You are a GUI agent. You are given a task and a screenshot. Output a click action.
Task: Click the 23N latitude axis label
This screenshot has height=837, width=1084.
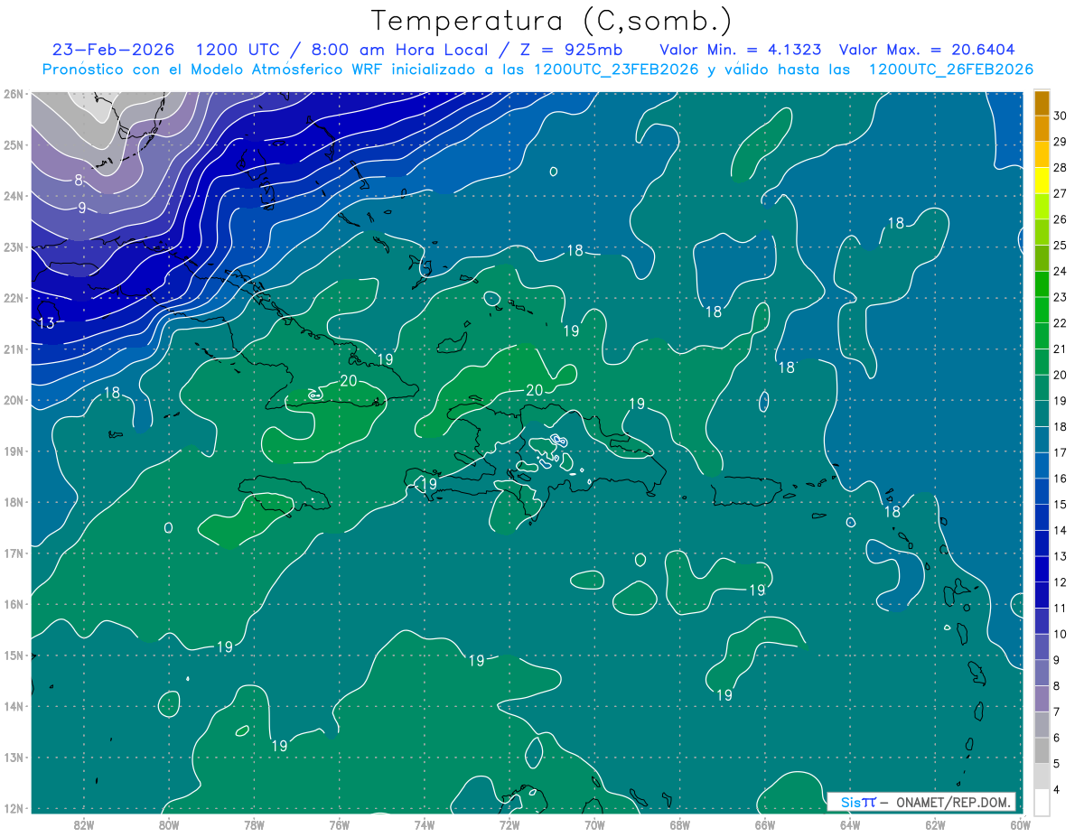coord(13,246)
